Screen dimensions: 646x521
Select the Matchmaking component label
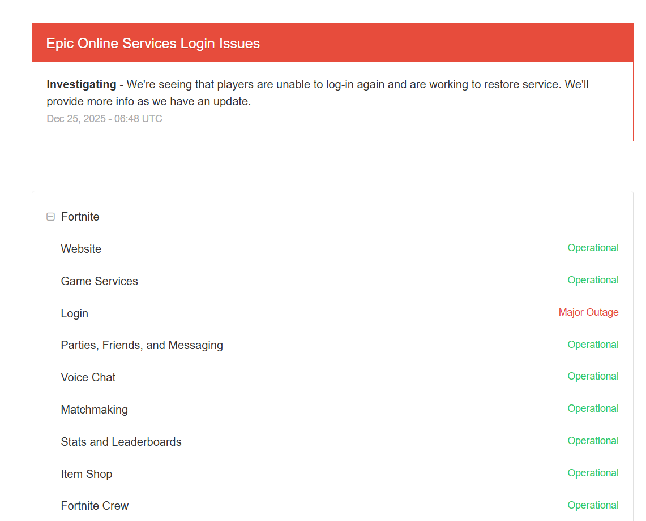click(x=95, y=410)
